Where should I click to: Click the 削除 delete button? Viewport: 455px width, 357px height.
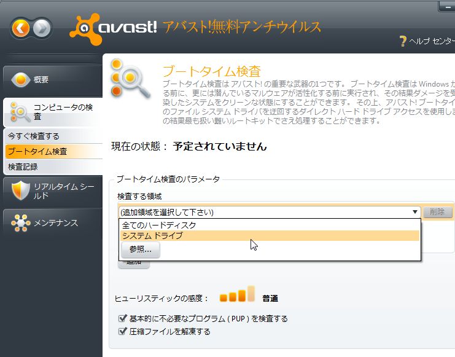pos(437,212)
